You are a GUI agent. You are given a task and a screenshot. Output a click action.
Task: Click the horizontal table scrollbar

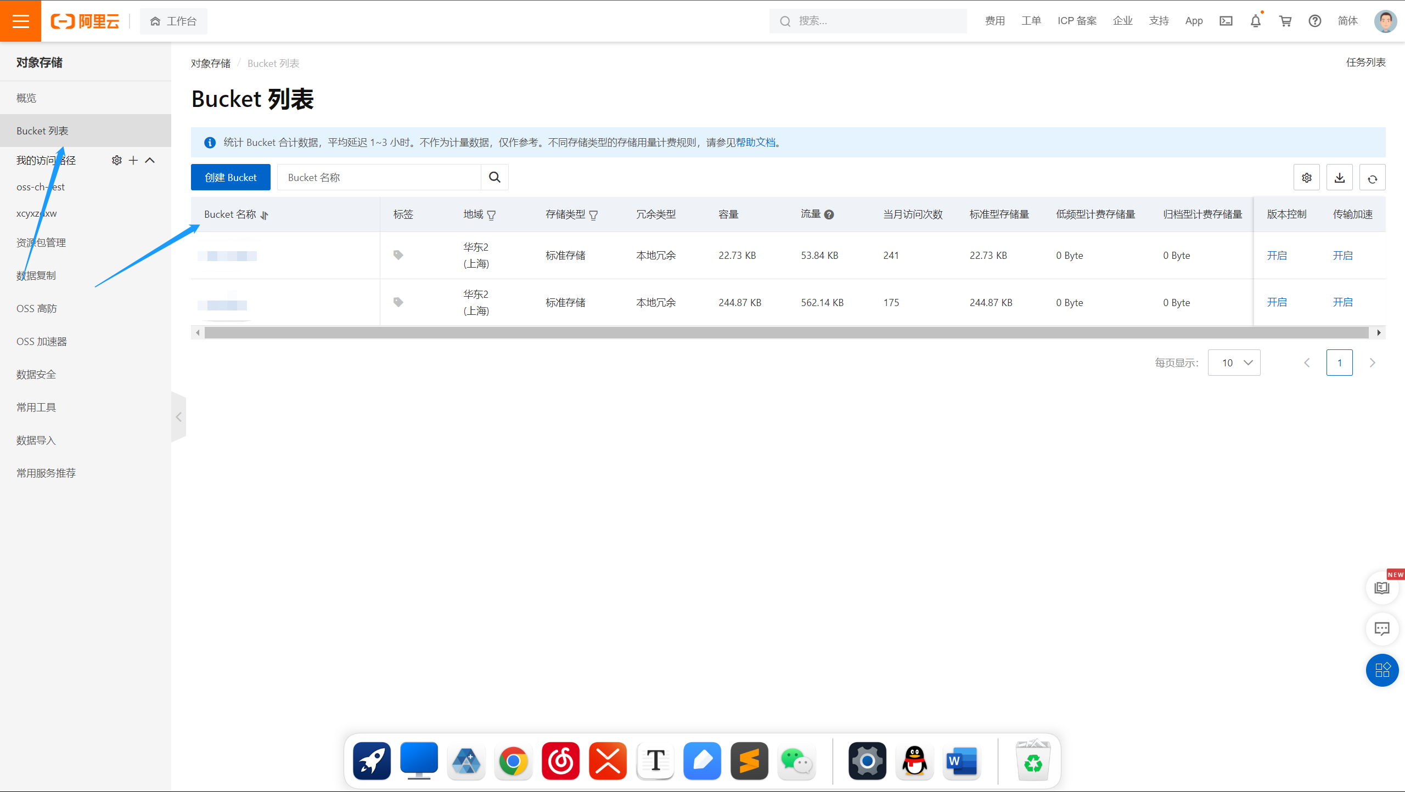click(x=786, y=332)
